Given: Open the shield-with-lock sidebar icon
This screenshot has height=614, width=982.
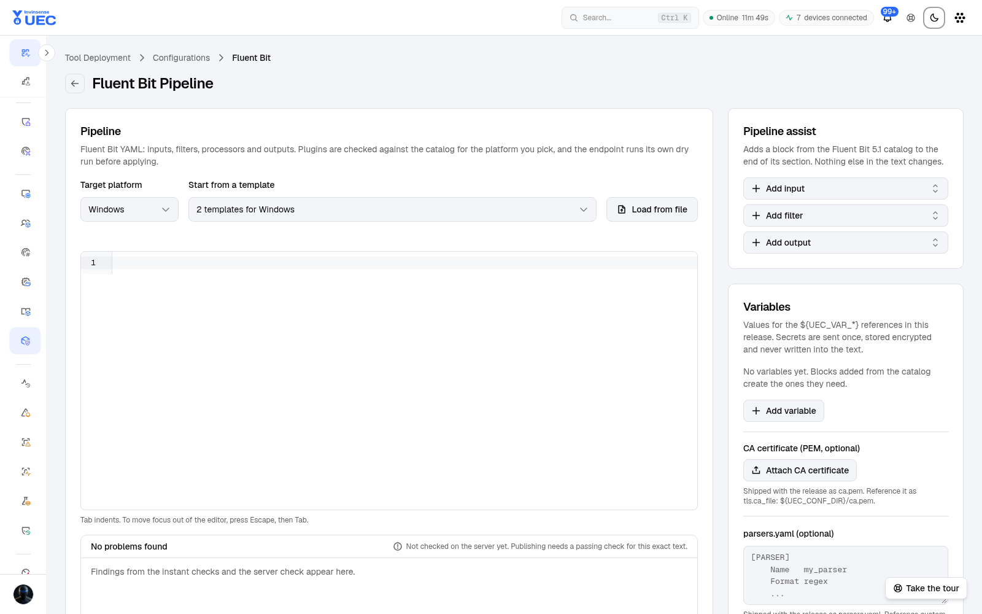Looking at the screenshot, I should pyautogui.click(x=26, y=122).
